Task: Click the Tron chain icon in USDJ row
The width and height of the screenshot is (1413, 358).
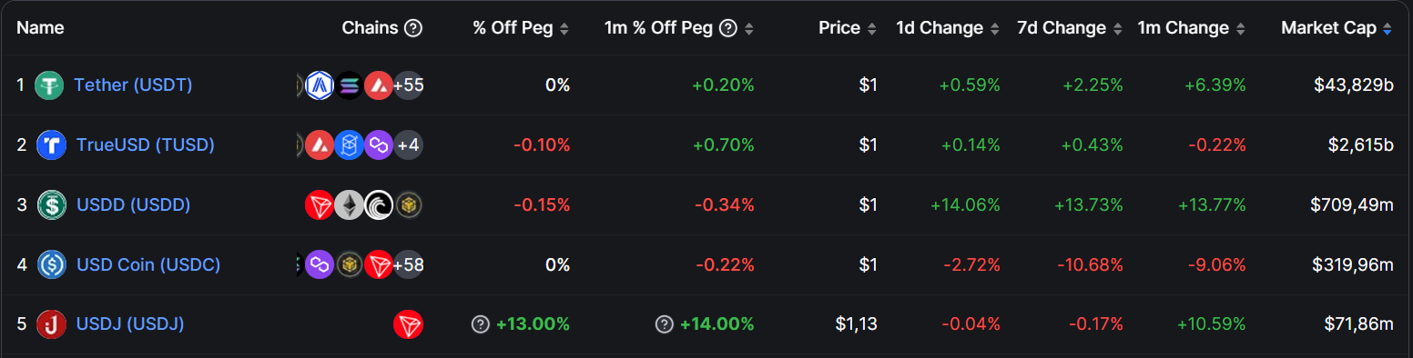Action: (x=409, y=324)
